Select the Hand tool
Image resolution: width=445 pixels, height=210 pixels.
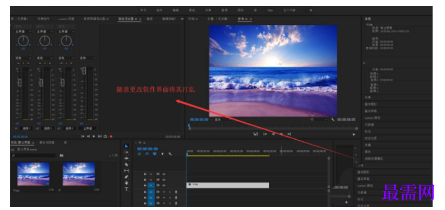click(127, 183)
